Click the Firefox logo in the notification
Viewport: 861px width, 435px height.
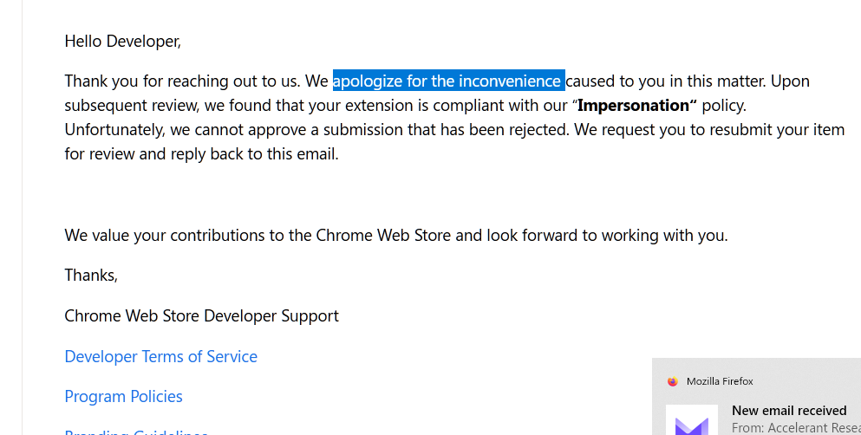coord(673,381)
